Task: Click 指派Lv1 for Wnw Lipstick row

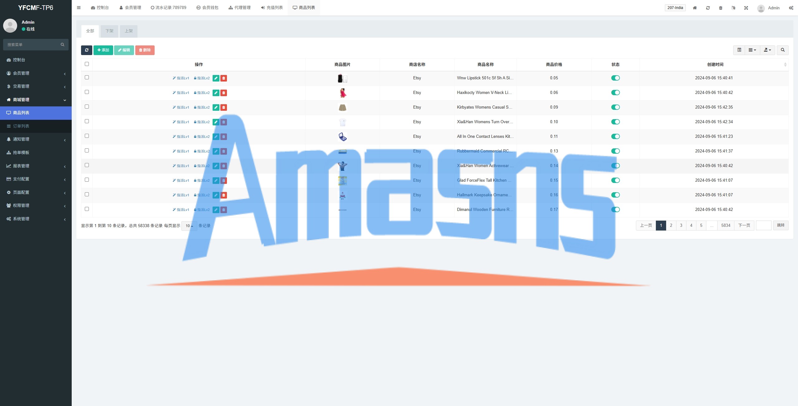Action: pyautogui.click(x=181, y=78)
